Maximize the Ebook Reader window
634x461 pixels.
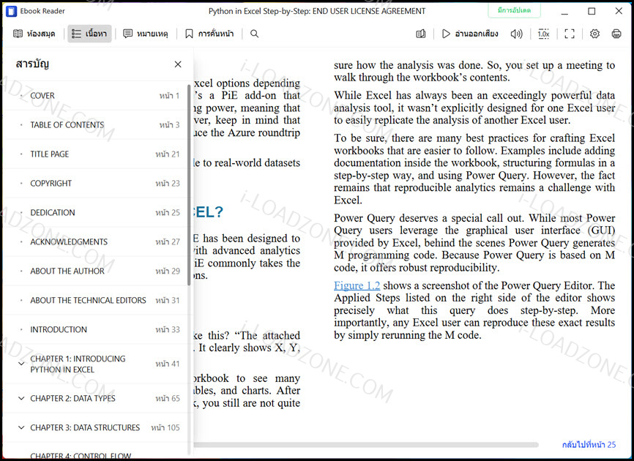click(x=592, y=11)
